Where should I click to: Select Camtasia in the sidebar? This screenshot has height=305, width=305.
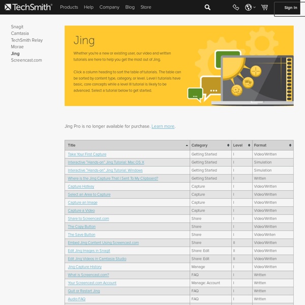(x=20, y=34)
